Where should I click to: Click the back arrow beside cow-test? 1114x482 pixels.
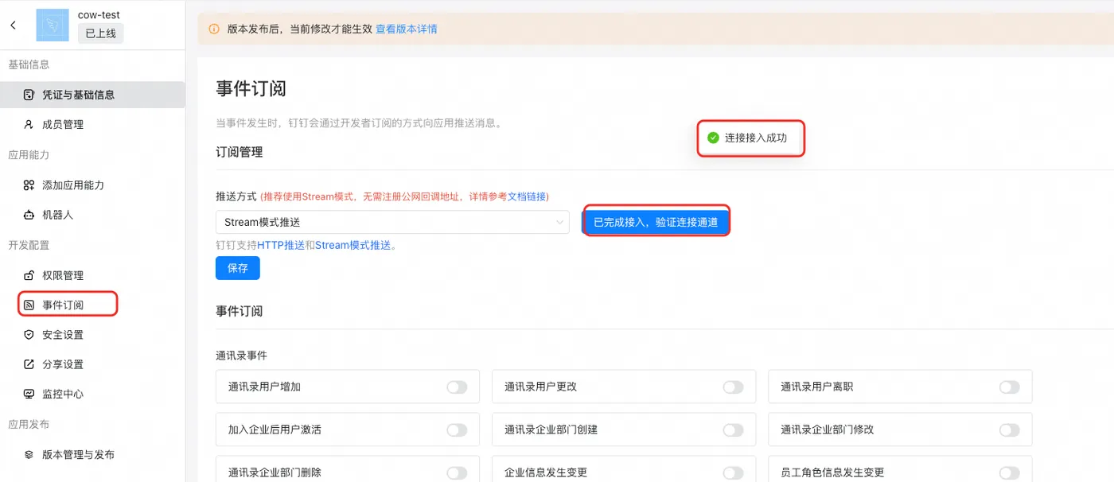click(13, 25)
